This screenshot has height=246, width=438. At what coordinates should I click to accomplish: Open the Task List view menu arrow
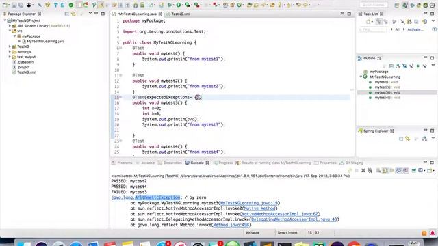point(433,21)
